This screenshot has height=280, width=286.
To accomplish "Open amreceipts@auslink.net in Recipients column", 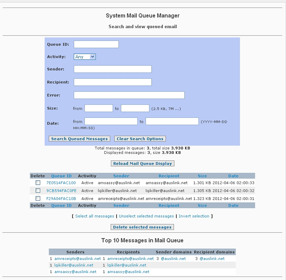I will pyautogui.click(x=130, y=259).
